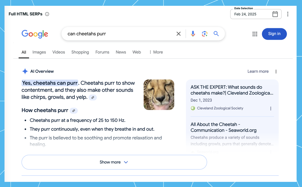This screenshot has width=302, height=187.
Task: Click the Sign in button
Action: click(x=274, y=34)
